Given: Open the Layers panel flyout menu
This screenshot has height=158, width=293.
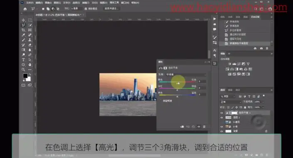Looking at the screenshot, I should coord(271,90).
